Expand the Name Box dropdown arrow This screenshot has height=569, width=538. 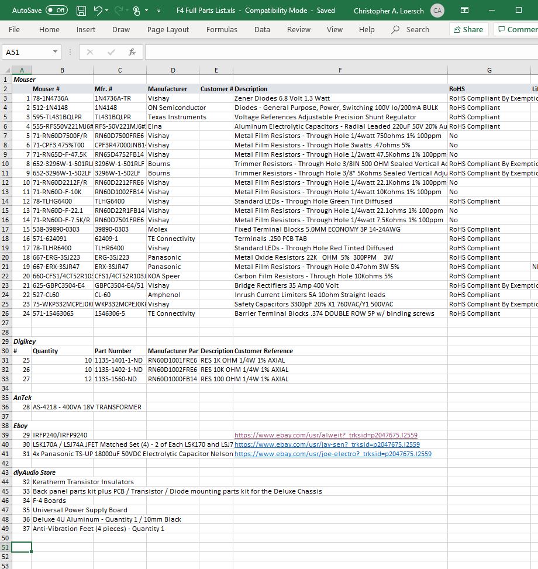coord(55,52)
